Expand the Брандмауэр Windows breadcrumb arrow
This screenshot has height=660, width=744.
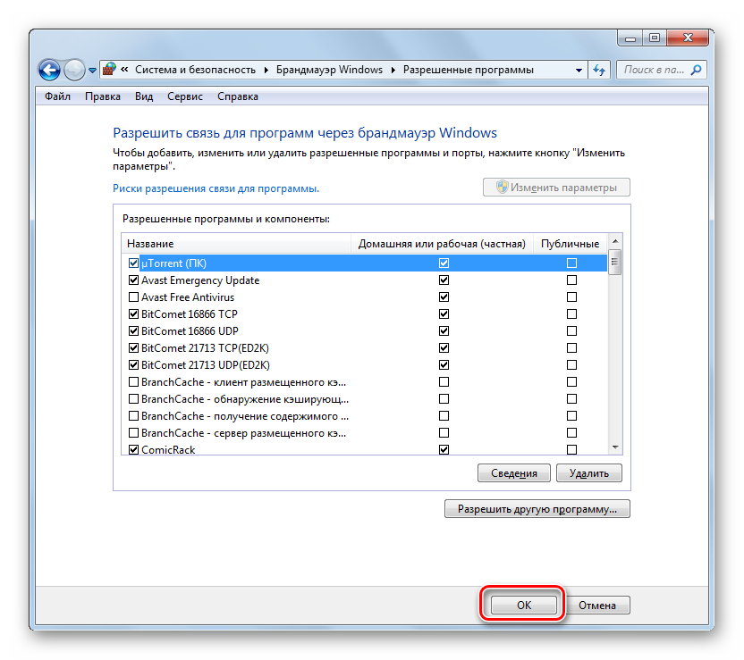tap(393, 70)
